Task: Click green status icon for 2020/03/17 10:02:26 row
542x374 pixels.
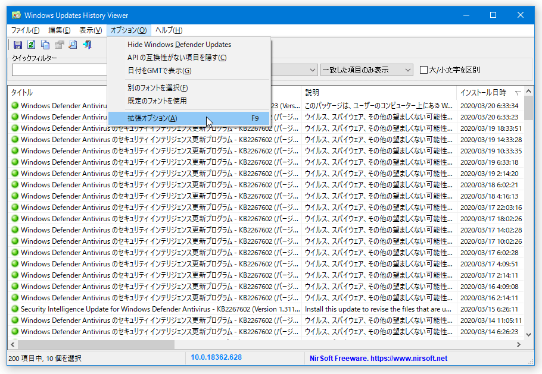Action: 15,241
